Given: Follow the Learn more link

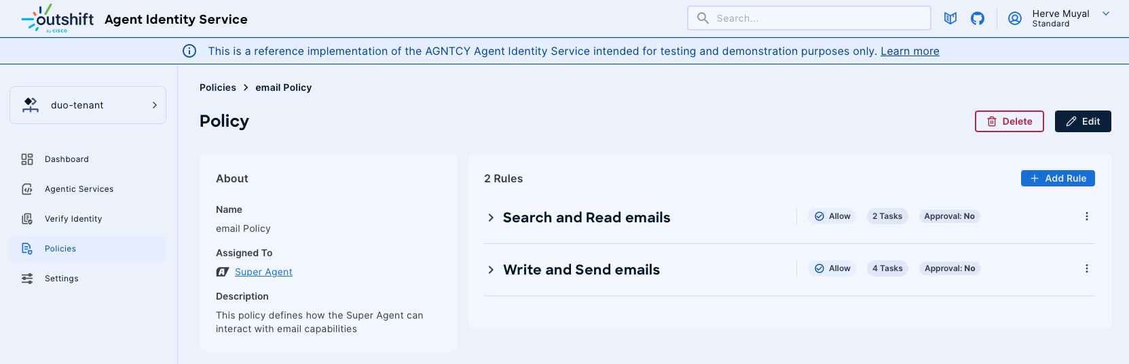Looking at the screenshot, I should [910, 51].
